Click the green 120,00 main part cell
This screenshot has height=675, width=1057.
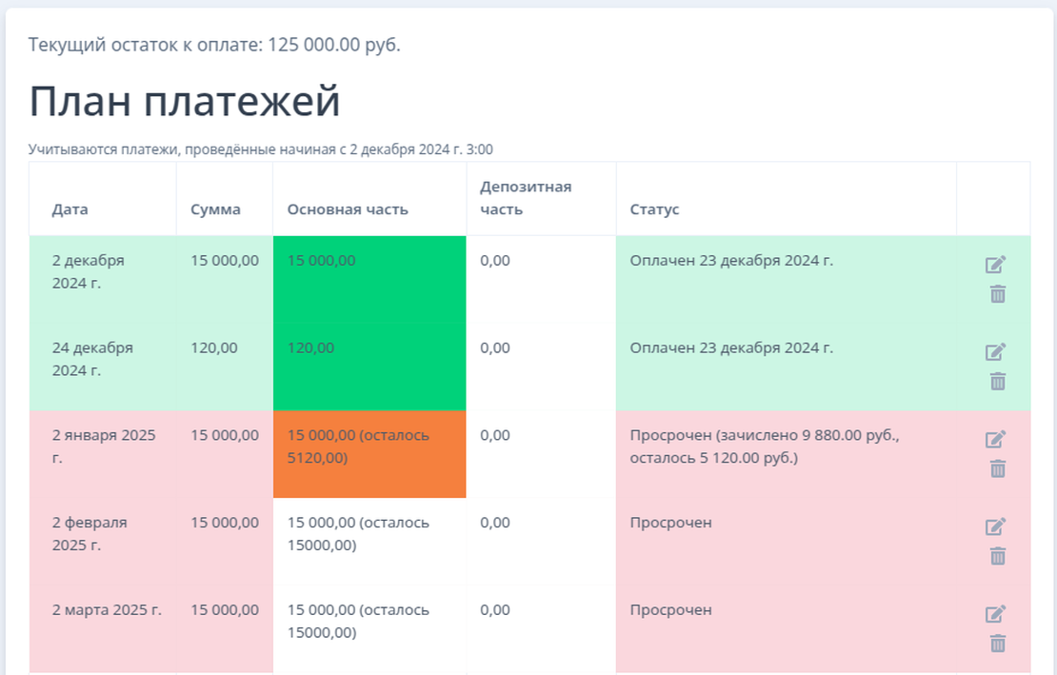click(369, 367)
